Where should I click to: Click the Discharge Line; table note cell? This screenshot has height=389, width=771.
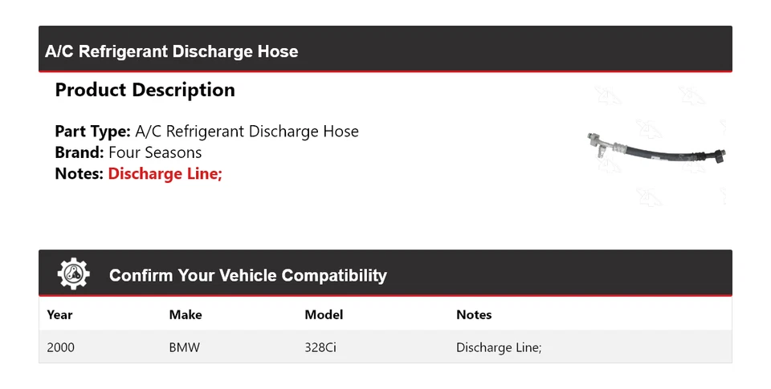point(499,347)
